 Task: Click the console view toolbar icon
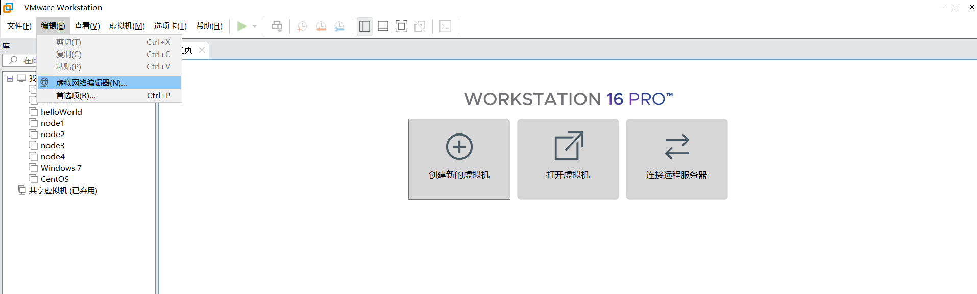pyautogui.click(x=445, y=26)
